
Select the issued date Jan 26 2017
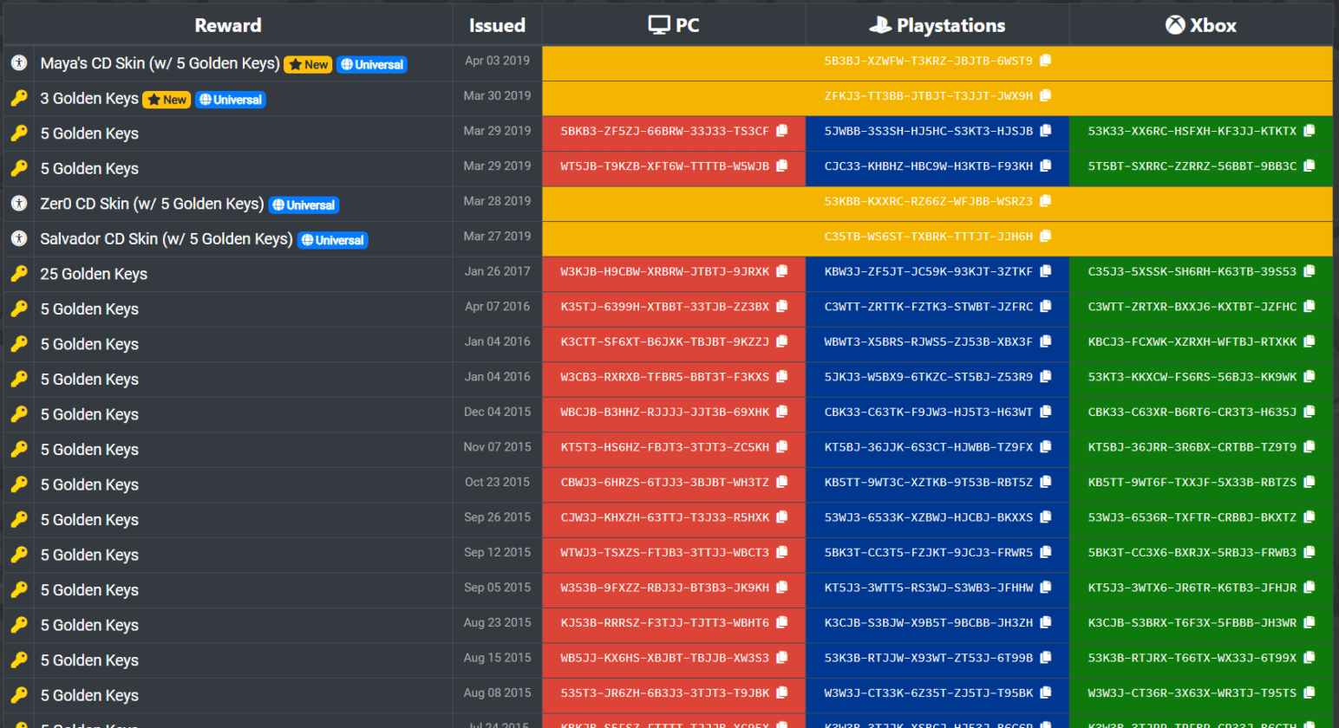[497, 271]
